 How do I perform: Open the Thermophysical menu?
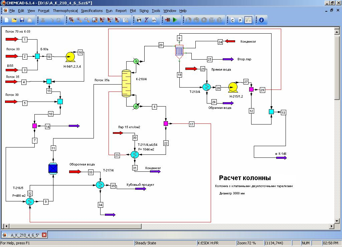(65, 11)
